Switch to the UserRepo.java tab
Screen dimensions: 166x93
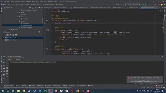tap(119, 8)
